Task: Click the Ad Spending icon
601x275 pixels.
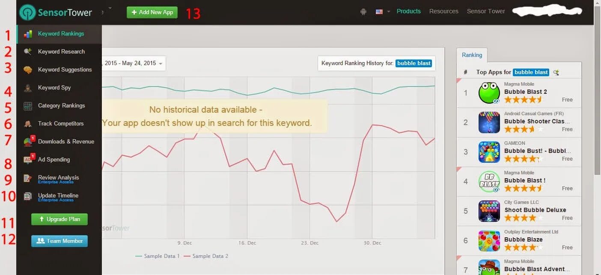Action: click(x=28, y=160)
